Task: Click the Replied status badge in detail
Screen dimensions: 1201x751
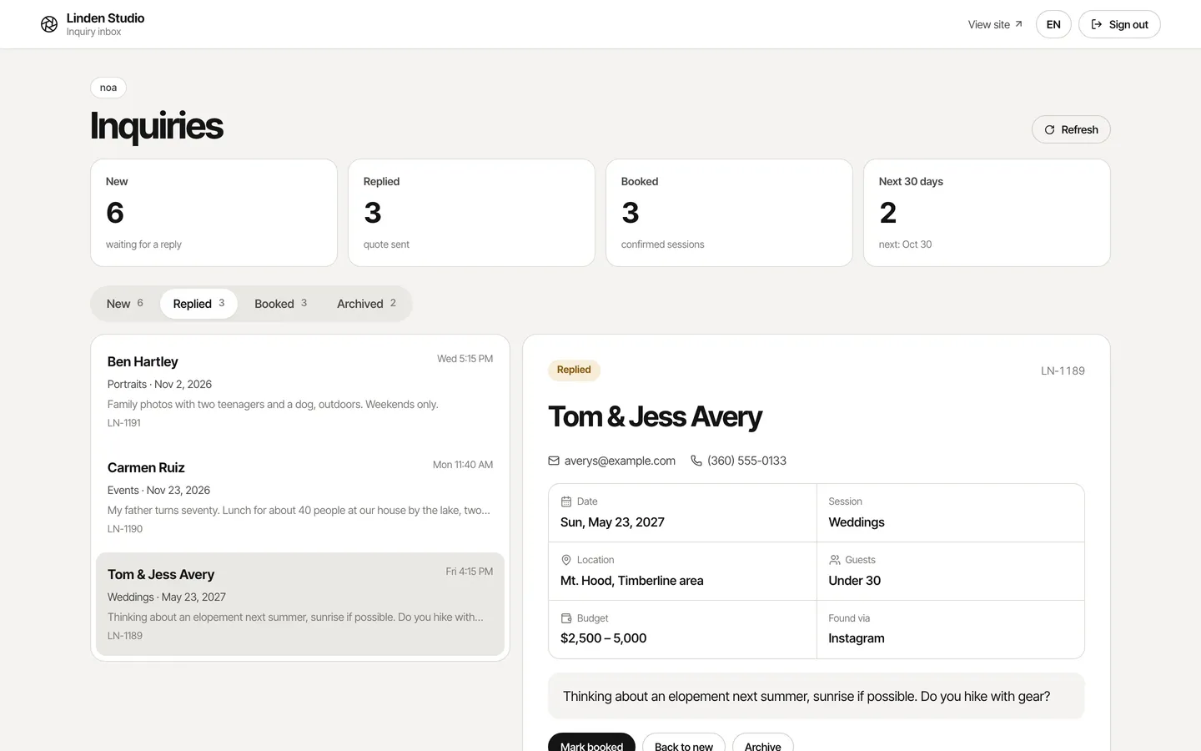Action: click(x=574, y=370)
